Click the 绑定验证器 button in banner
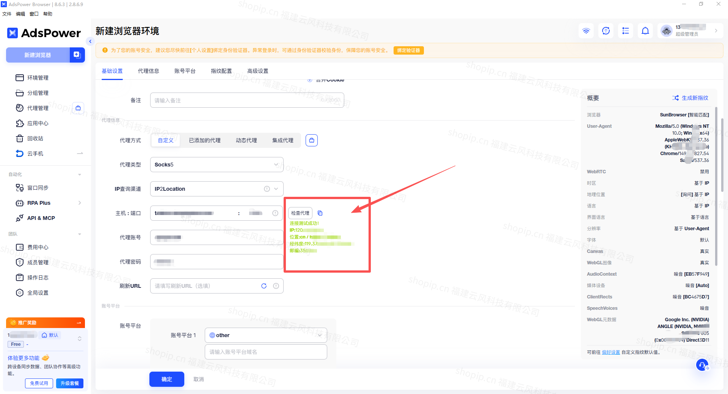Viewport: 728px width, 394px height. (409, 50)
